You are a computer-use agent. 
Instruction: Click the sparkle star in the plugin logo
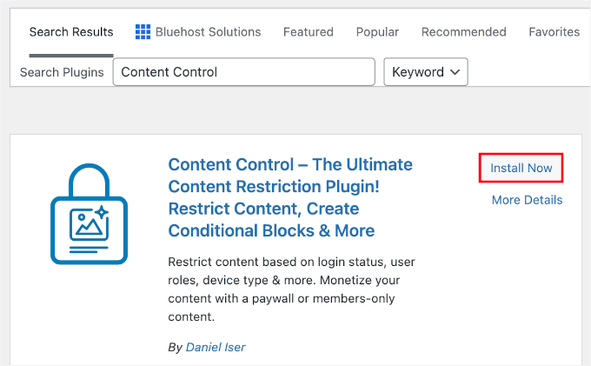(x=101, y=211)
